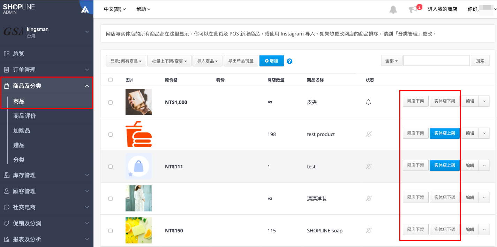Click the 促销及分润 tag icon
The width and height of the screenshot is (497, 247).
7,223
